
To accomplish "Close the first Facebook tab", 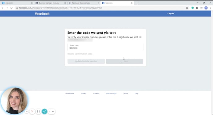I will point(32,3).
